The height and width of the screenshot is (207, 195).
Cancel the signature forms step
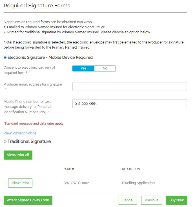tap(128, 200)
